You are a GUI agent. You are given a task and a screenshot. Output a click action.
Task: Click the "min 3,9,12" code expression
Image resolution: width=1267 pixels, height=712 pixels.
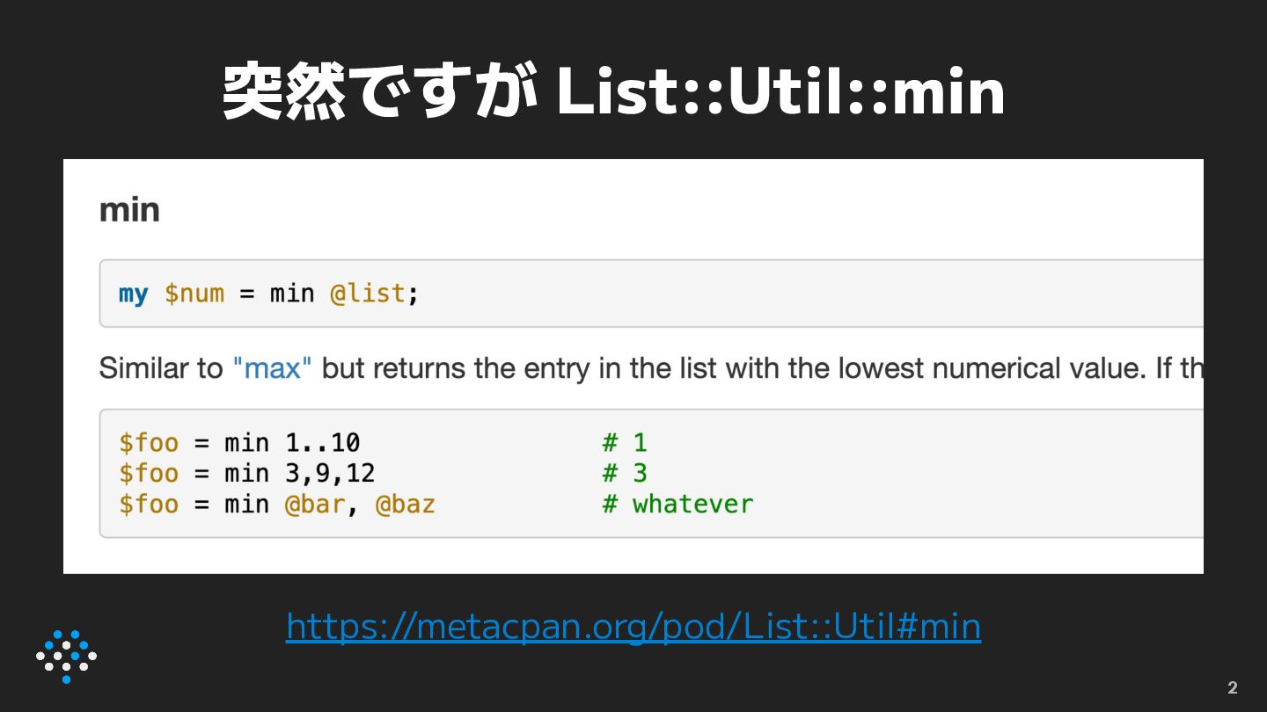point(299,473)
